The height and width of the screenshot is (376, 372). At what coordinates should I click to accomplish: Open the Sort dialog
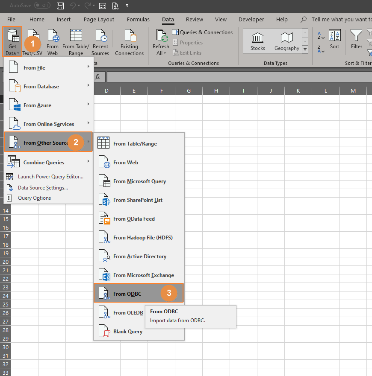[334, 40]
